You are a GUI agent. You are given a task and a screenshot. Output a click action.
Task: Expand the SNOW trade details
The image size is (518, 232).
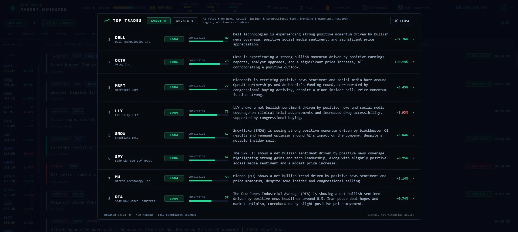[413, 135]
